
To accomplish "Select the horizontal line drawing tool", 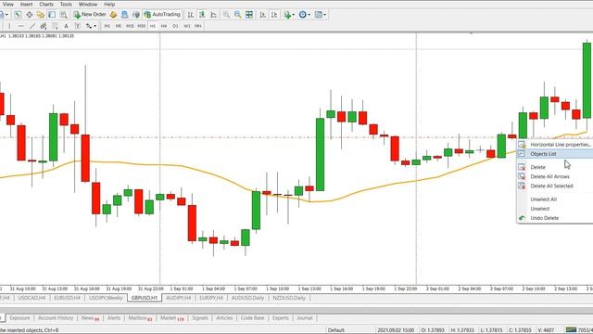I will 20,26.
